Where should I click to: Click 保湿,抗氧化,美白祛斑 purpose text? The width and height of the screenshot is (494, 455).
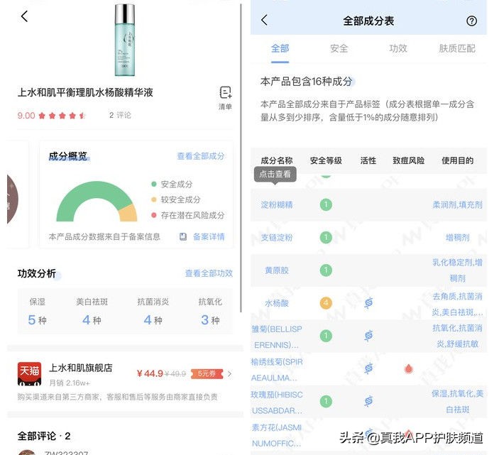[457, 402]
